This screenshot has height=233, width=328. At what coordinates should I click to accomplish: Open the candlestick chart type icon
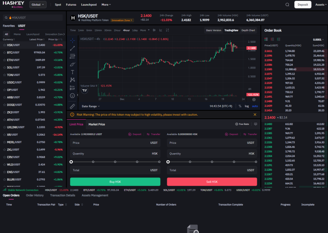154,30
